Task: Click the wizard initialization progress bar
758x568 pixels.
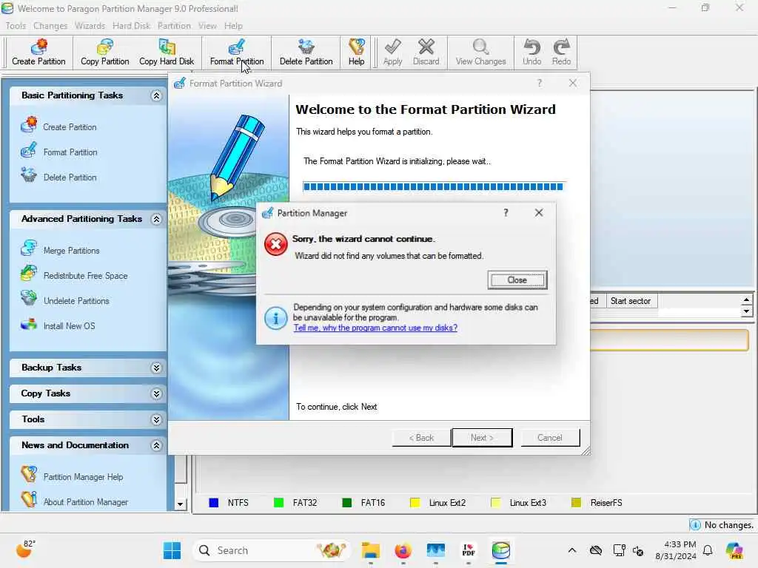Action: tap(433, 186)
